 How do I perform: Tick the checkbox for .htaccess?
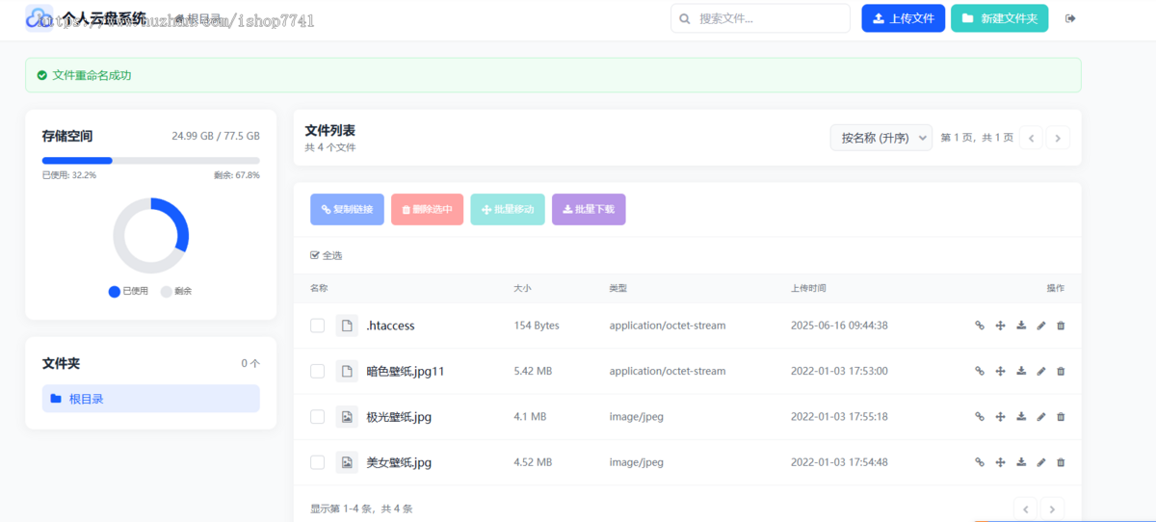click(317, 326)
